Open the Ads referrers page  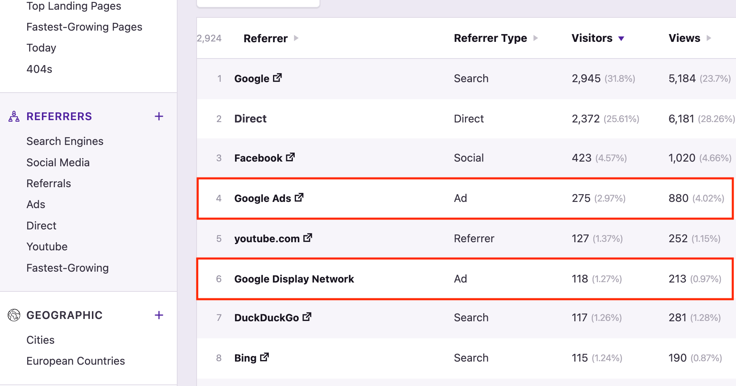click(35, 204)
